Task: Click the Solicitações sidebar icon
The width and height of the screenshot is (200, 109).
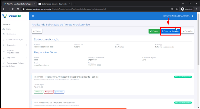Action: 4,34
